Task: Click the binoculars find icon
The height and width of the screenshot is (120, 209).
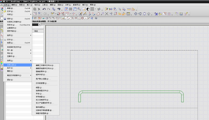Action: point(59,9)
